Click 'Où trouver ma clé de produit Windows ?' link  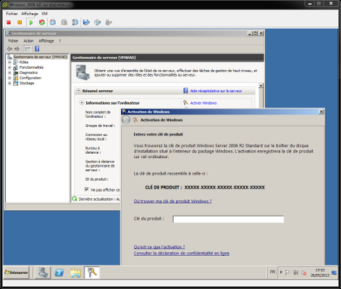172,201
